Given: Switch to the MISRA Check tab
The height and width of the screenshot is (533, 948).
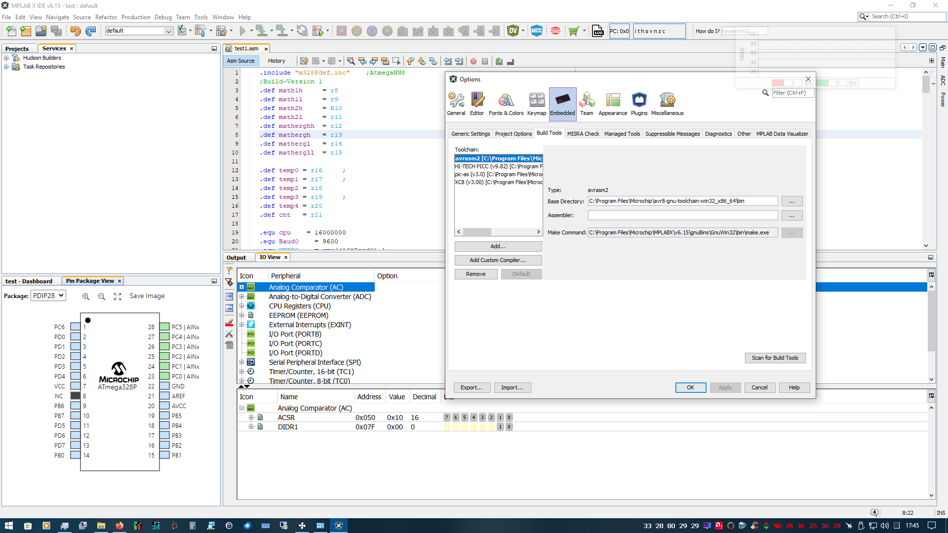Looking at the screenshot, I should (x=583, y=134).
